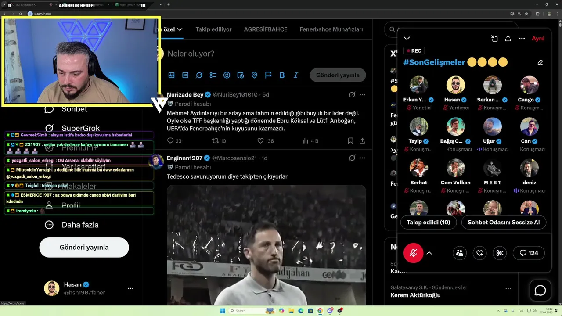Open Sohbet in left sidebar
This screenshot has height=316, width=562.
pos(66,109)
